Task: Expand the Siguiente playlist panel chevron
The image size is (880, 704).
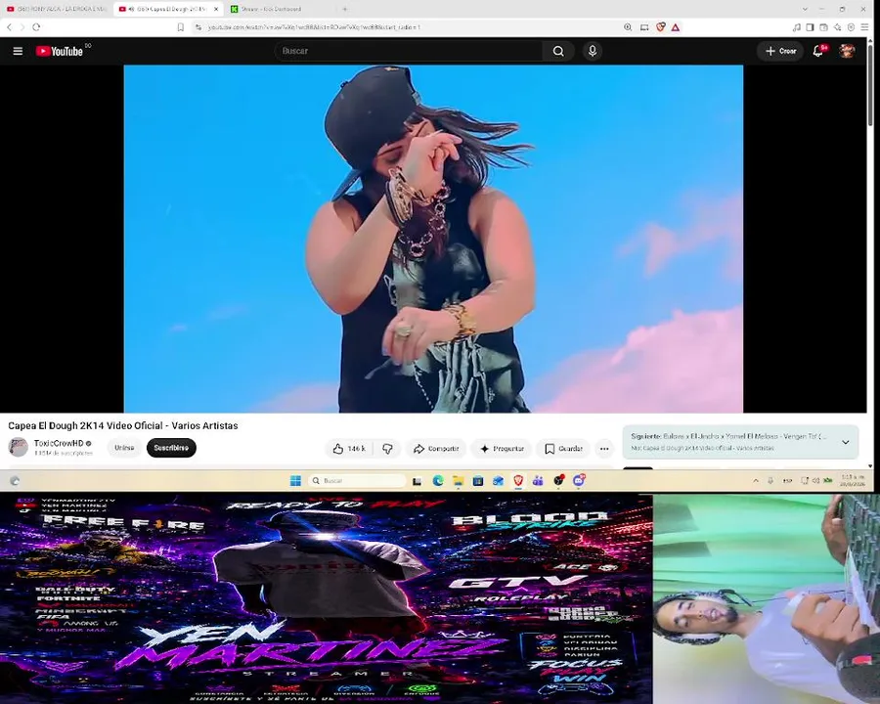Action: pyautogui.click(x=845, y=442)
